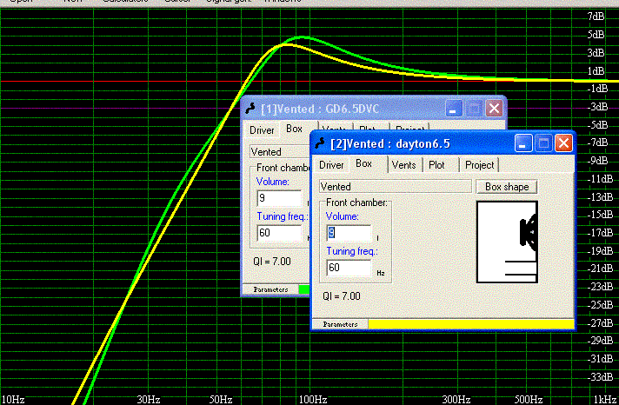Minimize the dayton6.5 window
The width and height of the screenshot is (619, 405).
(523, 143)
